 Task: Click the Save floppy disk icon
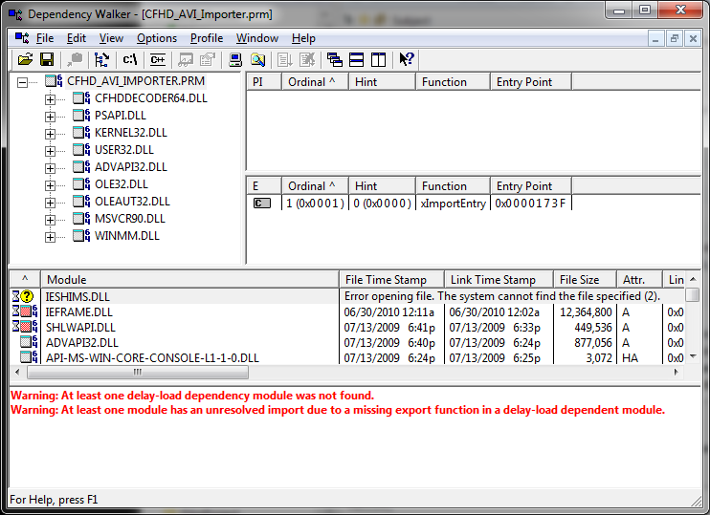pos(46,59)
